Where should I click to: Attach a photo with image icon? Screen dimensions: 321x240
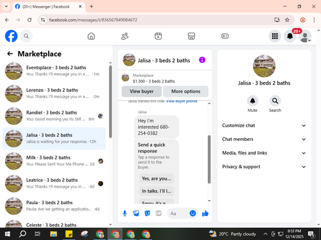(x=136, y=213)
